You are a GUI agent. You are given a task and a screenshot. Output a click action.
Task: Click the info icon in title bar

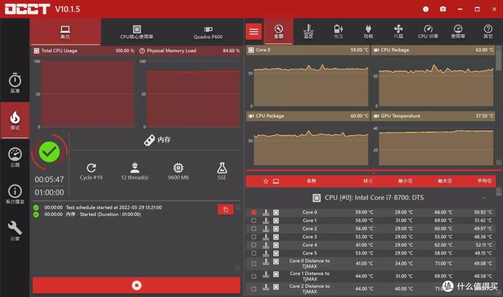[426, 9]
